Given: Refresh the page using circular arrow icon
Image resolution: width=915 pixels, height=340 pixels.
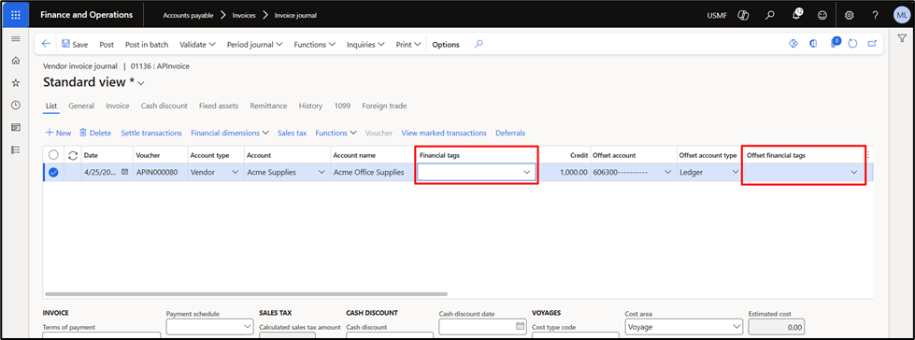Looking at the screenshot, I should pos(853,44).
